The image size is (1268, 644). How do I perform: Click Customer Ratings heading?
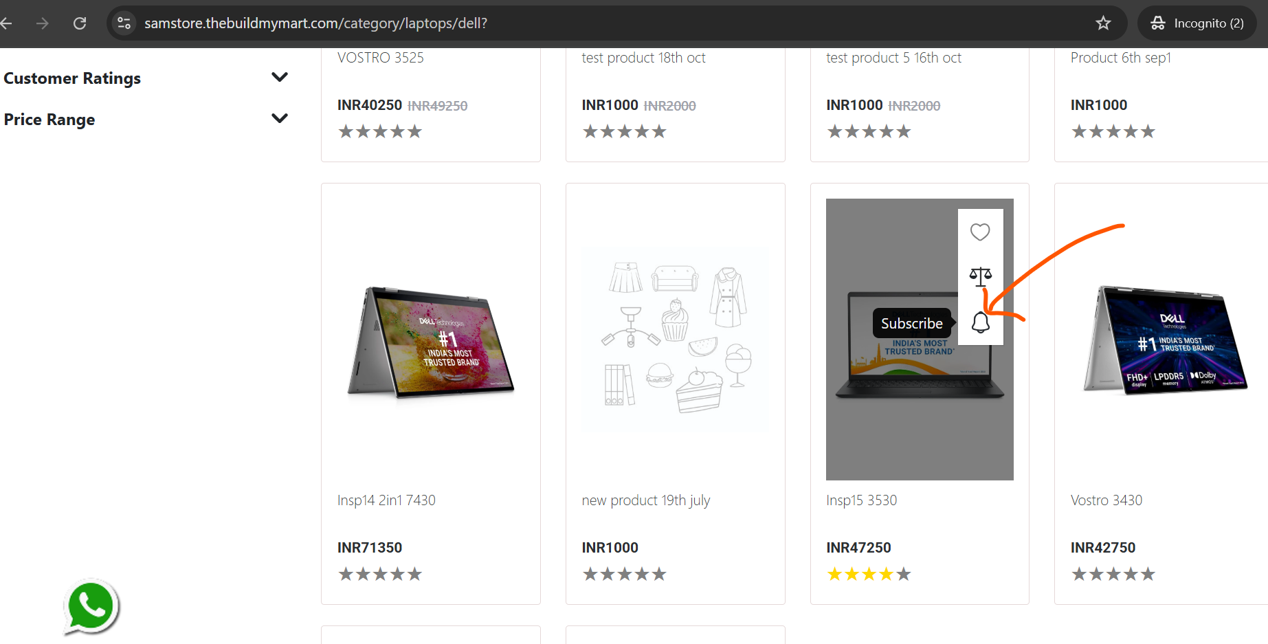72,78
